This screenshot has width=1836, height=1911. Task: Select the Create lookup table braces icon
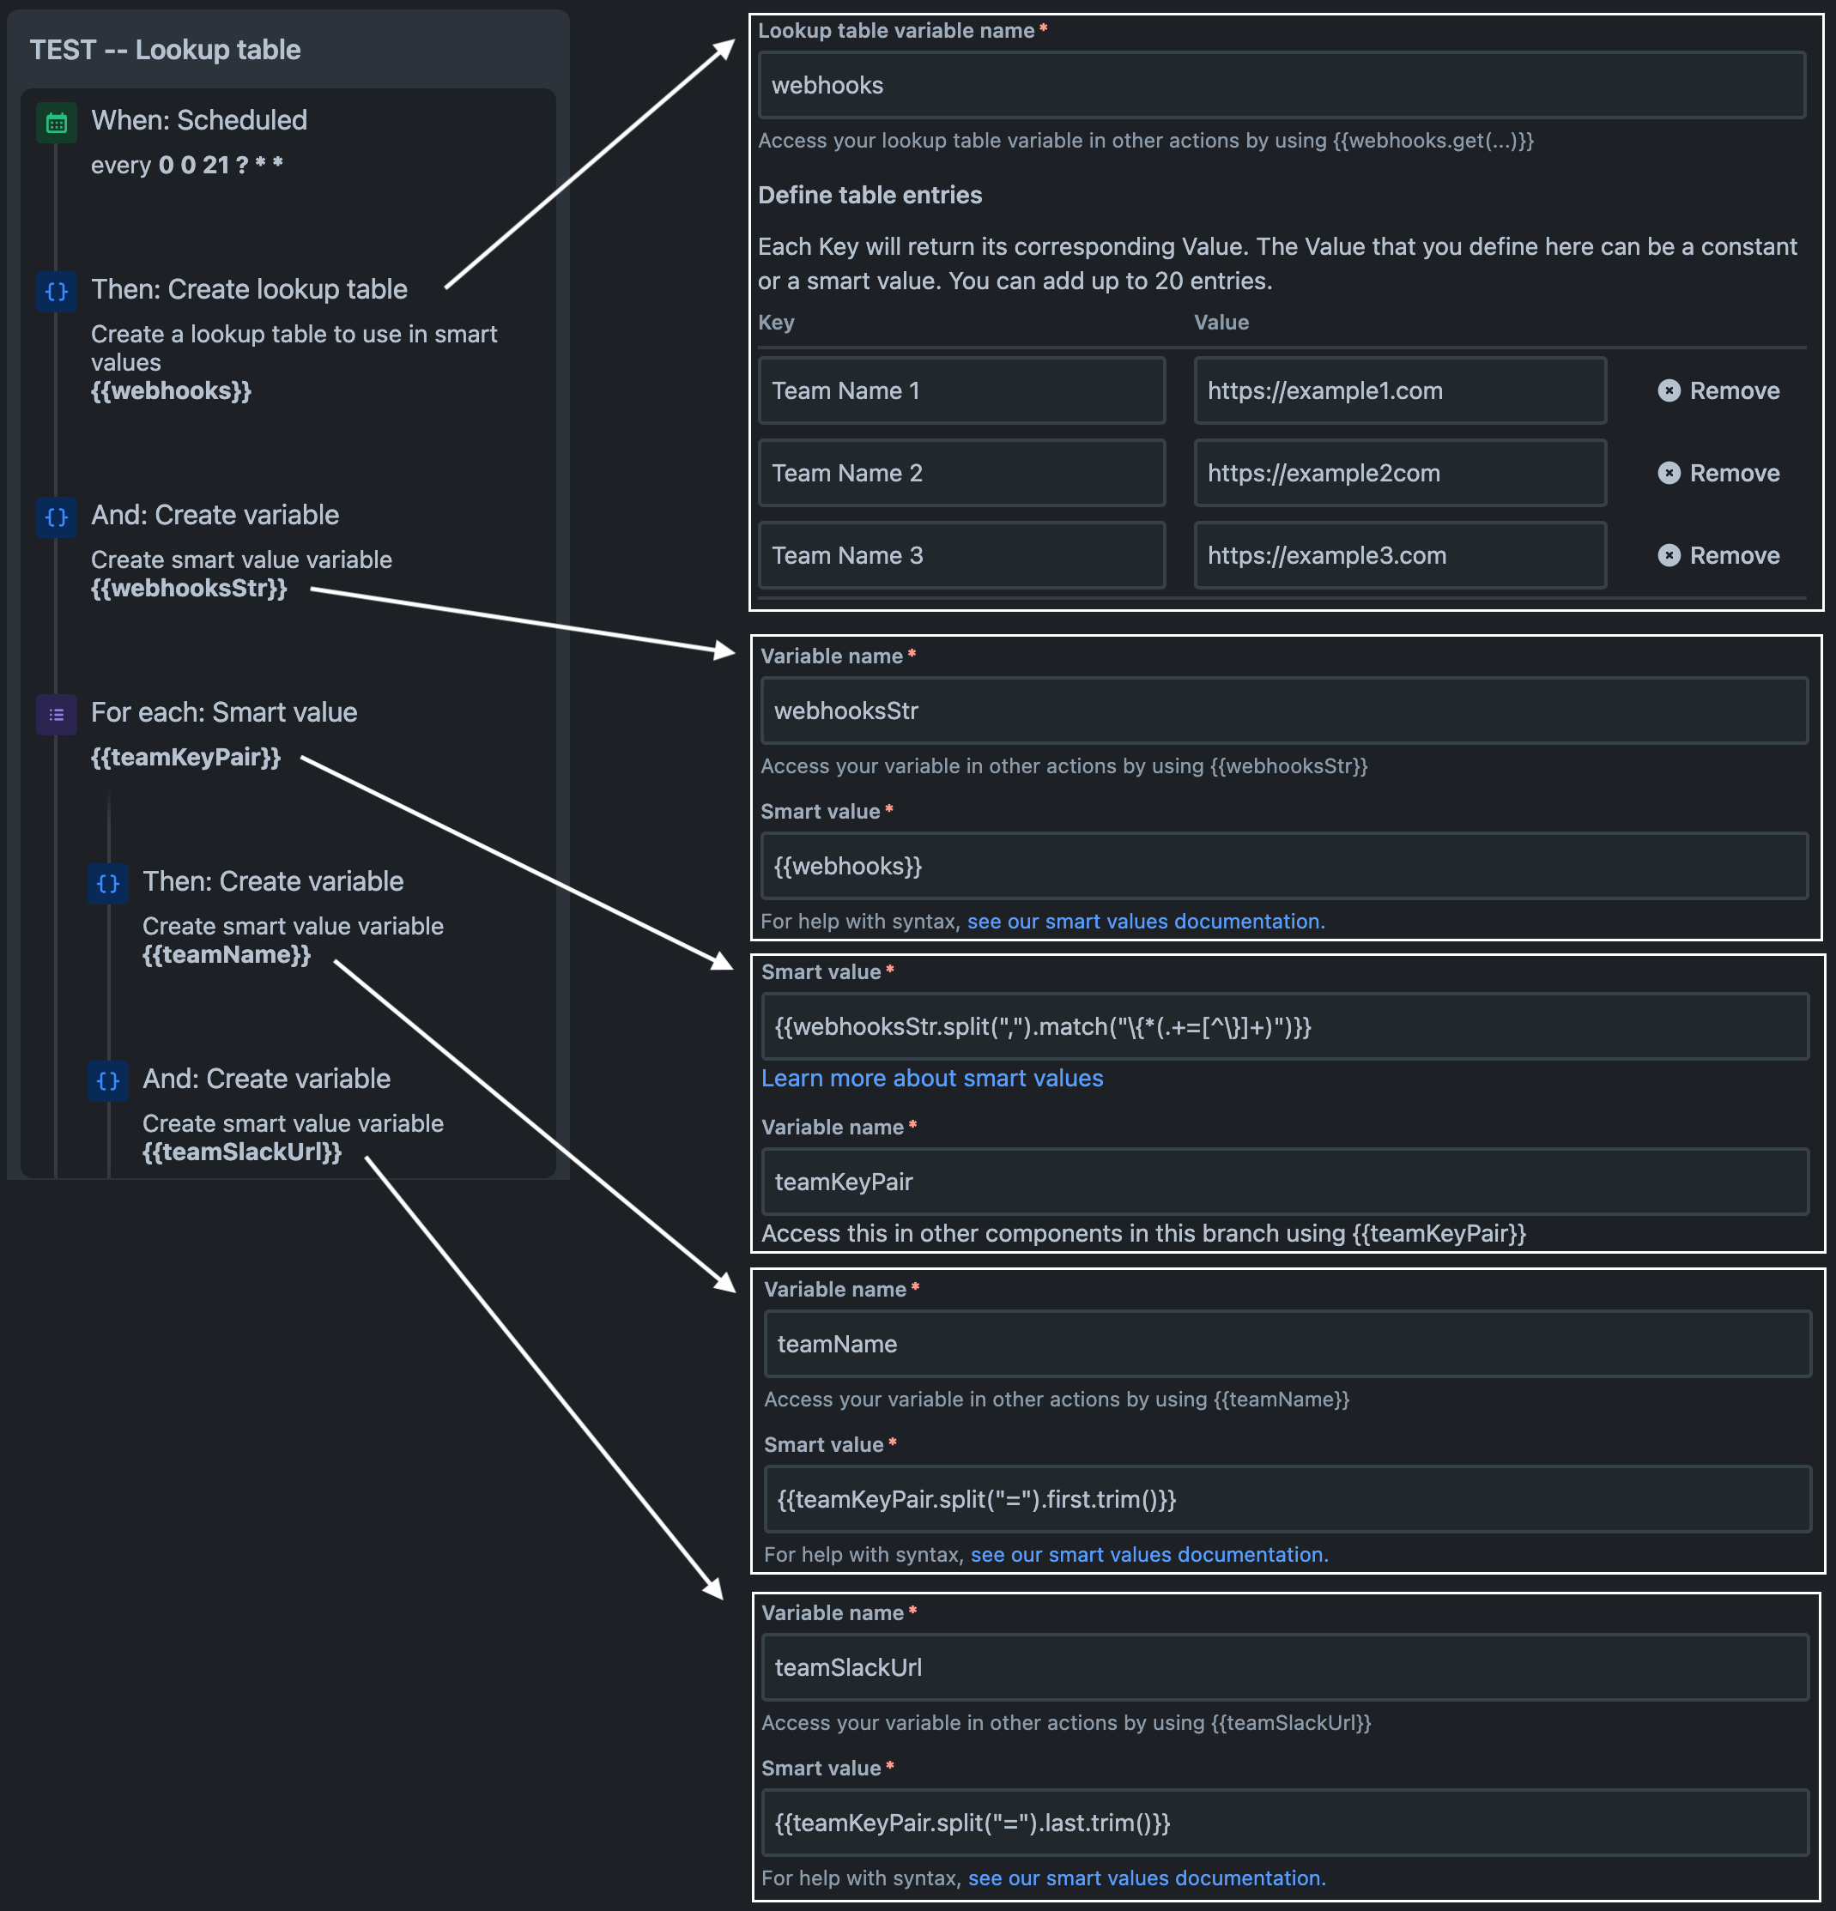(57, 292)
